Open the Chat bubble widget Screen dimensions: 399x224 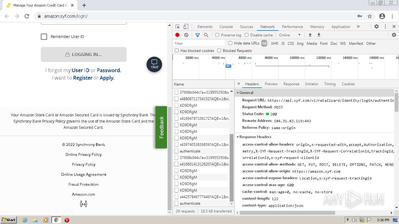coord(154,64)
